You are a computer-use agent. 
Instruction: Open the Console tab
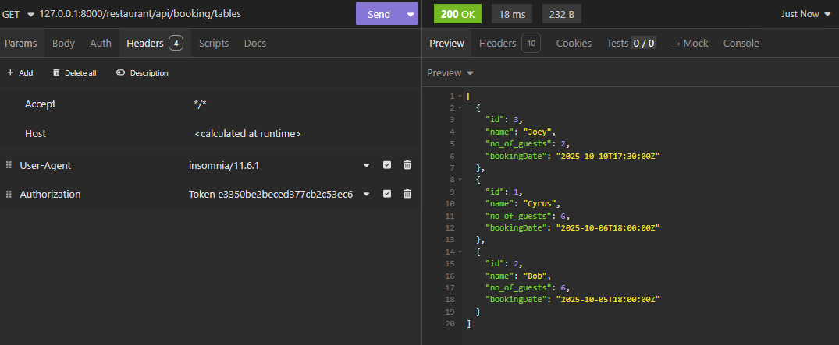pos(741,44)
